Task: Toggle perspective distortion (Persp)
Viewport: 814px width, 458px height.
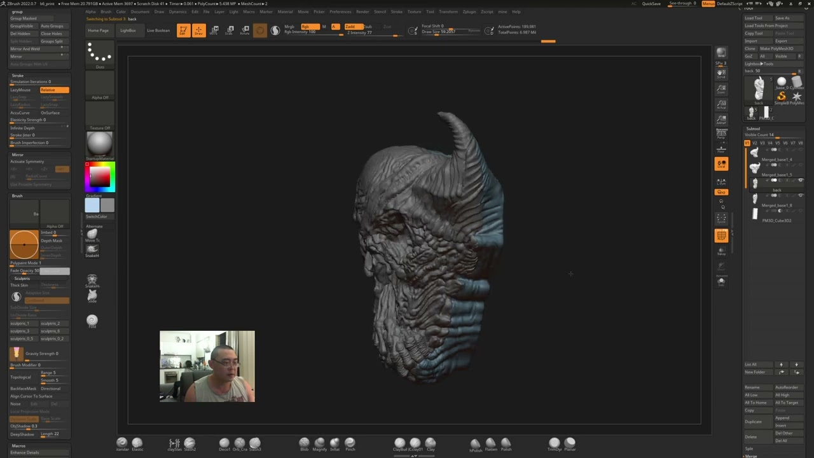Action: (x=721, y=134)
